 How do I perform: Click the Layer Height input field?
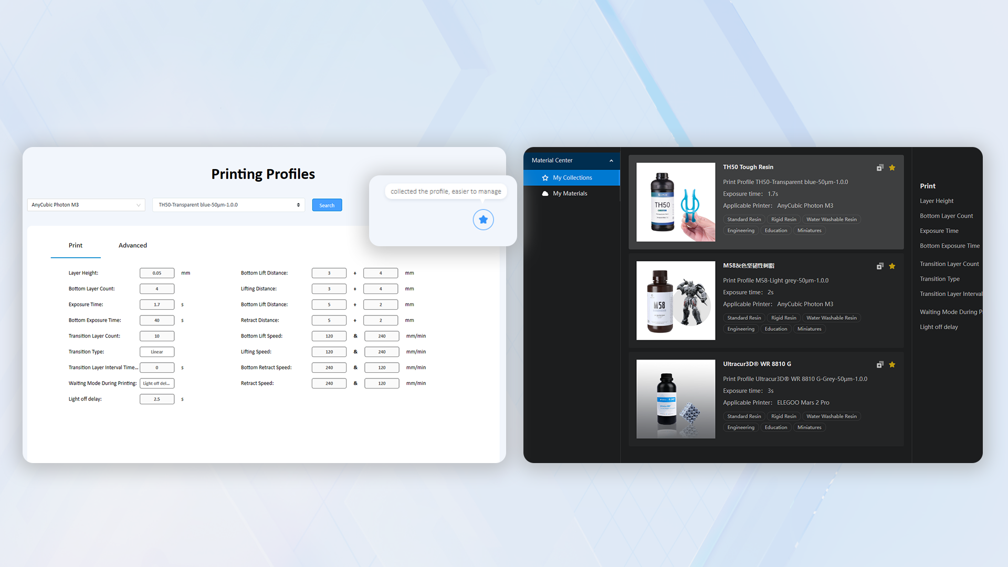pyautogui.click(x=157, y=273)
